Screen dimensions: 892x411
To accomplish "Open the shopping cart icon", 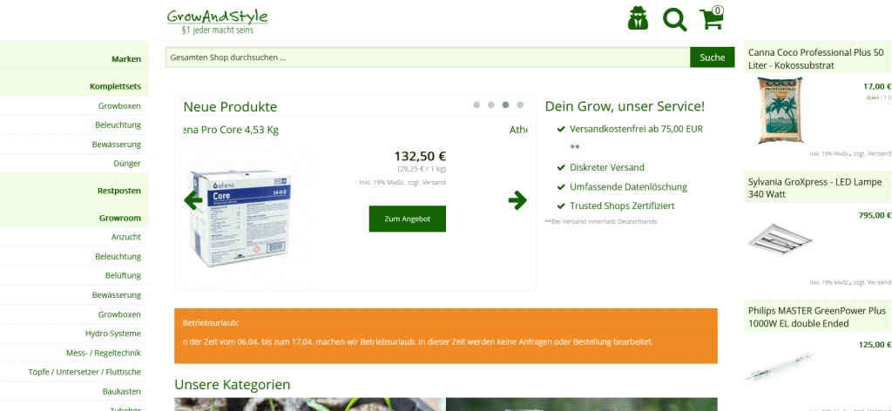I will 712,17.
